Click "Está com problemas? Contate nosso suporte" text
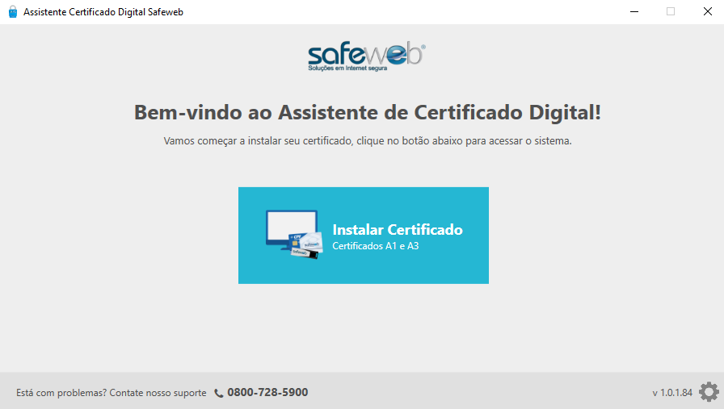Screen dimensions: 724x409 pyautogui.click(x=112, y=393)
